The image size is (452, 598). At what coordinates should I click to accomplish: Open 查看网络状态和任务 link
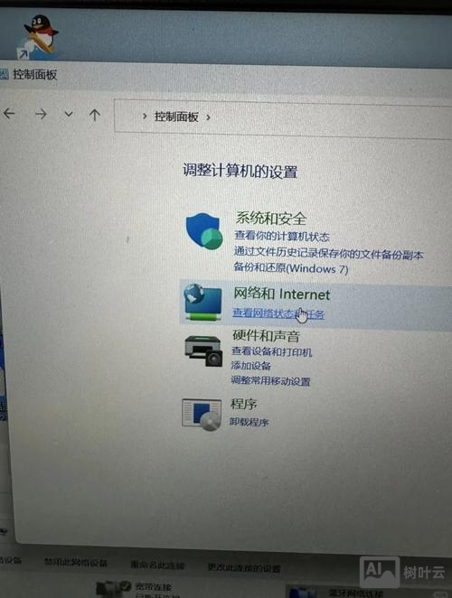[x=278, y=313]
